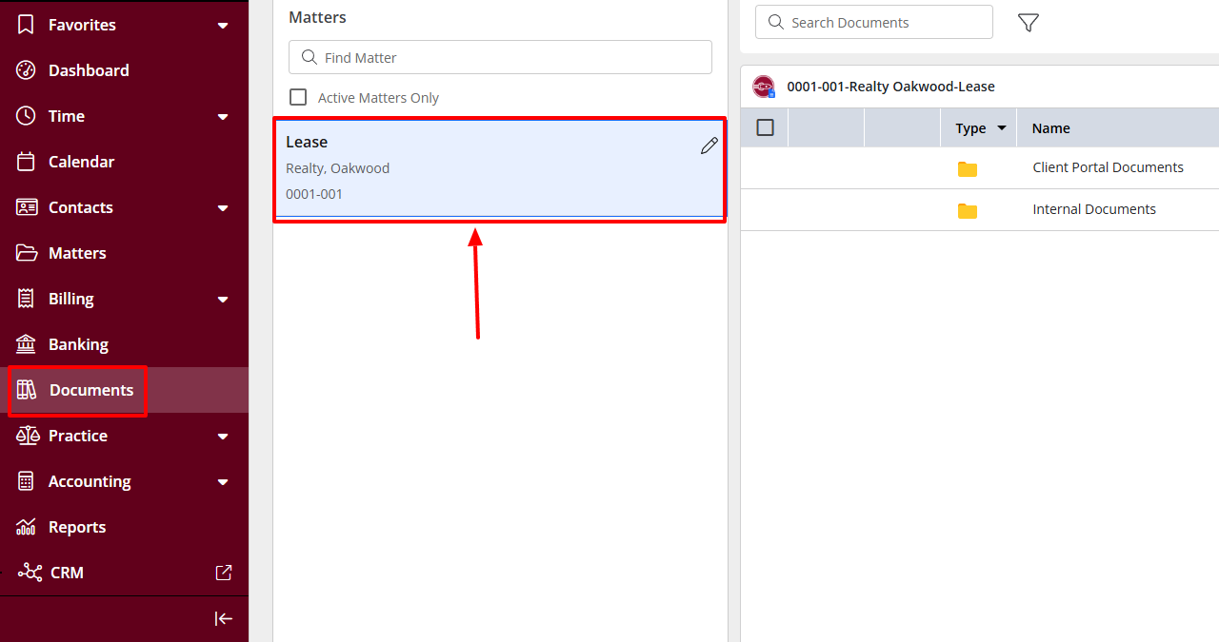Click the folder icon beside Internal Documents
The height and width of the screenshot is (642, 1219).
click(x=968, y=210)
